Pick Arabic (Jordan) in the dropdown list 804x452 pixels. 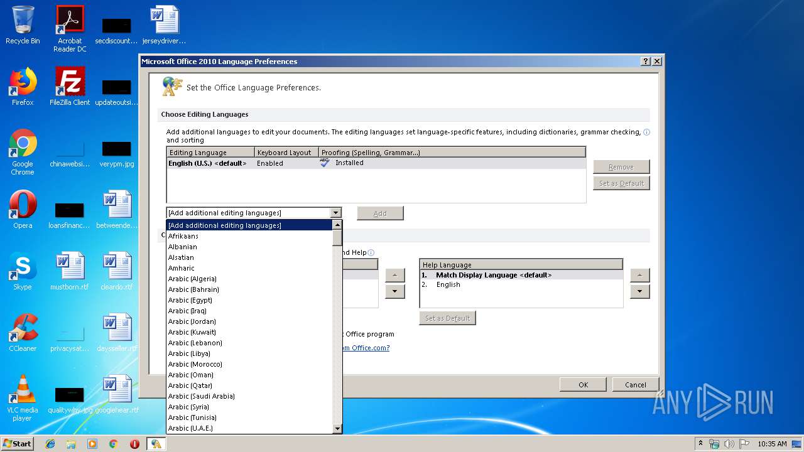point(249,321)
